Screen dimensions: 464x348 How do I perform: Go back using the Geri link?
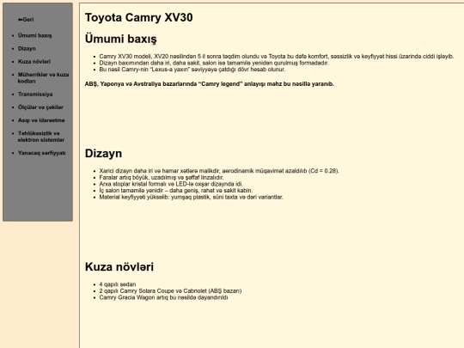pos(26,20)
